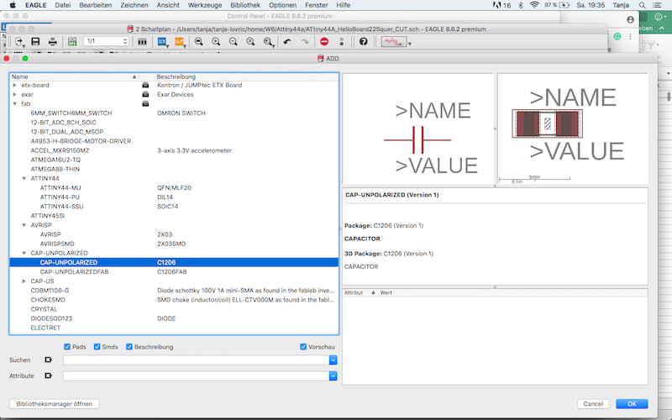
Task: Click the Attribute filter arrow icon
Action: pyautogui.click(x=49, y=375)
